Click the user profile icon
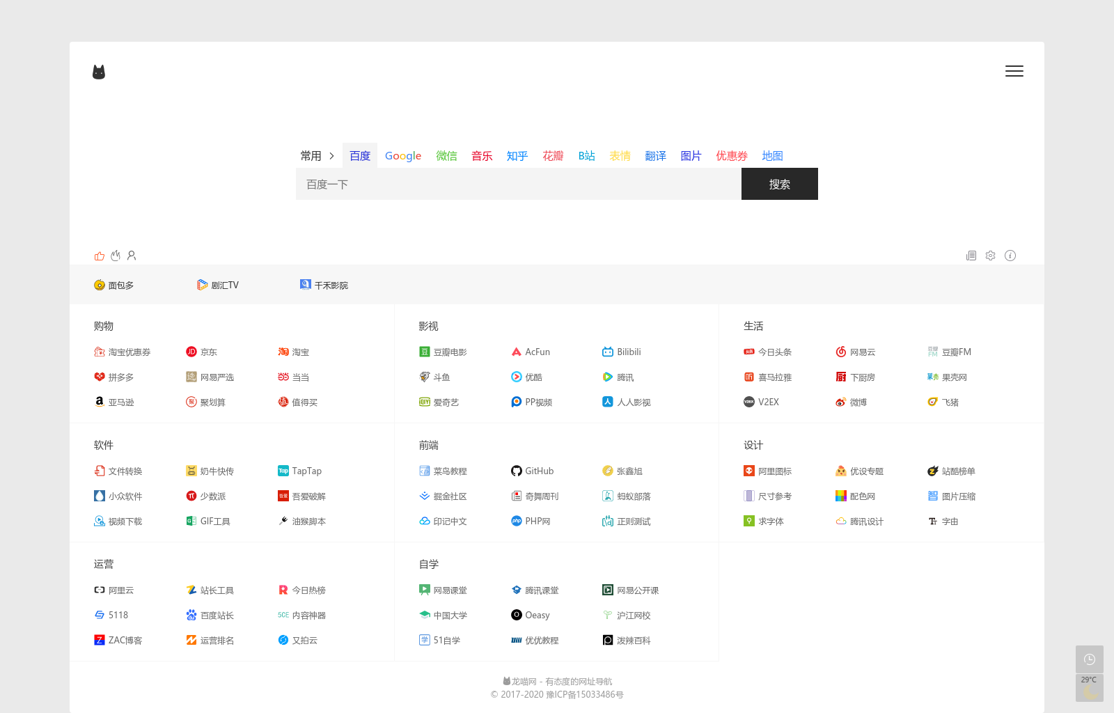 coord(132,256)
